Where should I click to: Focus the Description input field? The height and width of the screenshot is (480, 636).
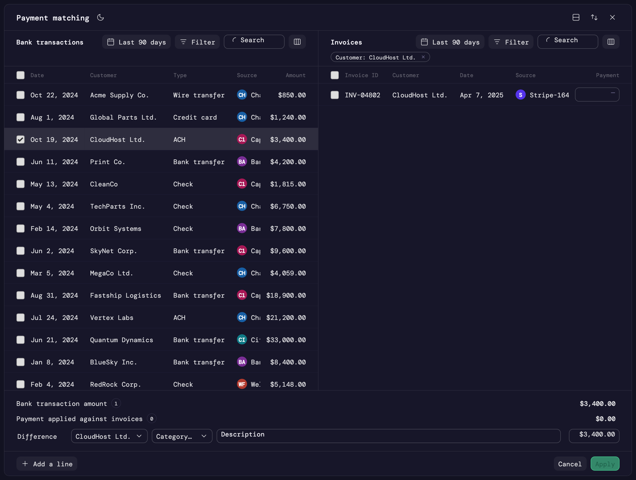pos(388,436)
